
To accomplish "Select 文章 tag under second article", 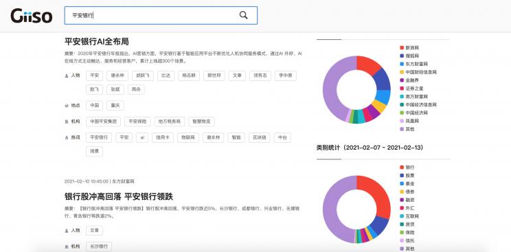I will click(x=95, y=231).
